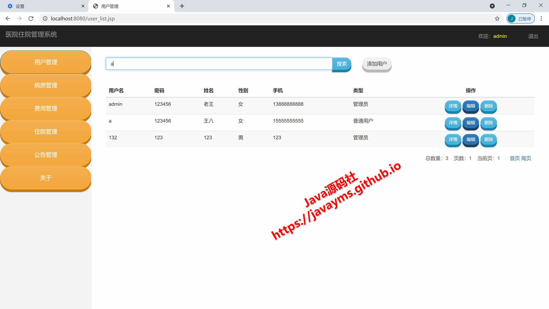Select the 用户管理 browser tab
This screenshot has height=309, width=549.
(132, 6)
